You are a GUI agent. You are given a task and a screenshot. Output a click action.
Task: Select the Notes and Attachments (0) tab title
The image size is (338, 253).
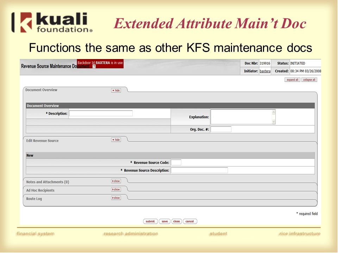[48, 182]
